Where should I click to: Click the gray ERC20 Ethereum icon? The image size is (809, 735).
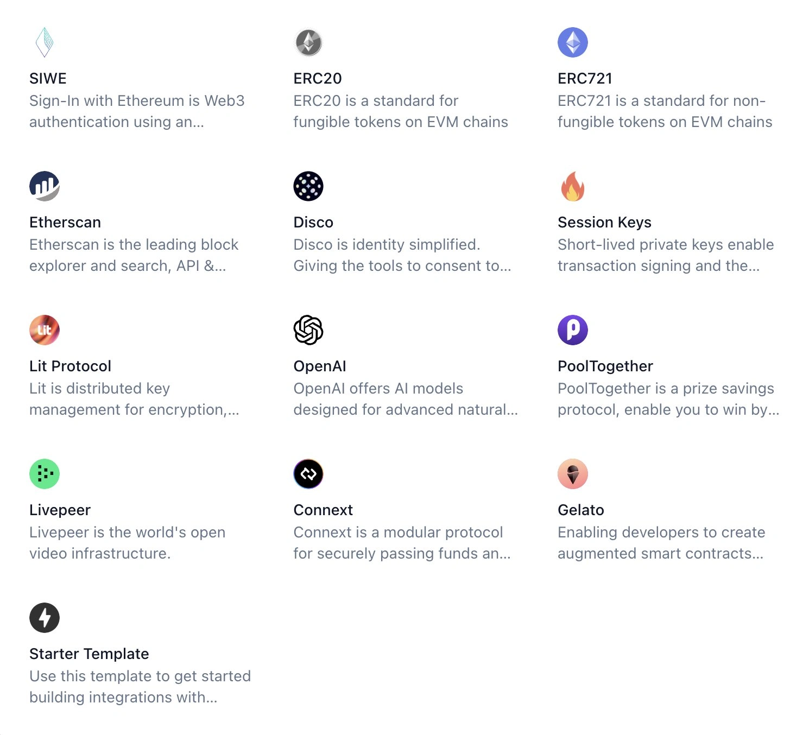(x=308, y=42)
